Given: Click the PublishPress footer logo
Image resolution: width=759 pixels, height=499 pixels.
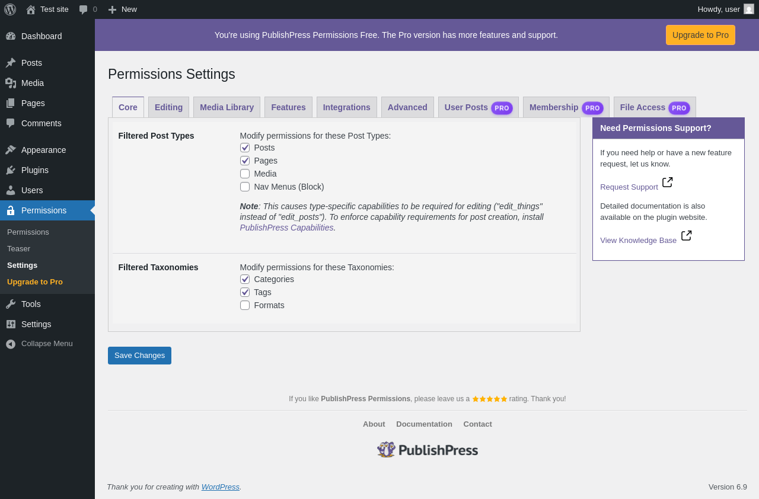Looking at the screenshot, I should (x=428, y=450).
